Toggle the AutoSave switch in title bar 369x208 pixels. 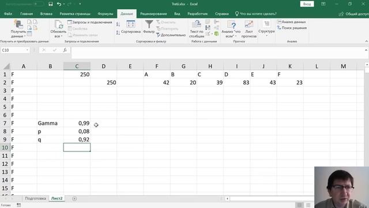click(x=39, y=4)
